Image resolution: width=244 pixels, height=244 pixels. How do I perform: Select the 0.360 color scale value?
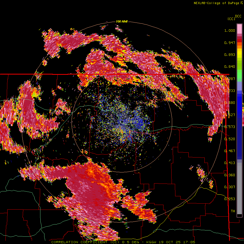click(x=230, y=175)
